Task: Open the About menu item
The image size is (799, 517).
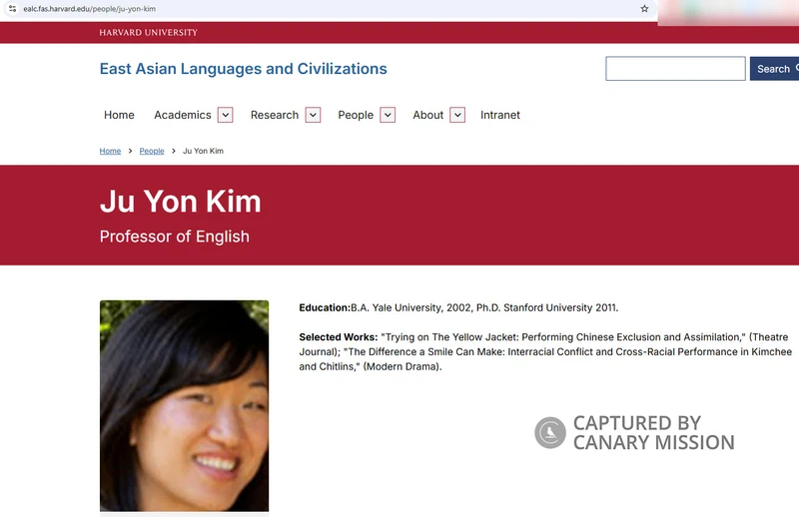Action: pos(428,115)
